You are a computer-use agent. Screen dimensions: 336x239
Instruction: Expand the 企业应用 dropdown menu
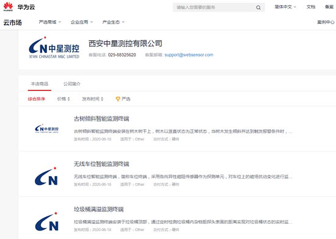point(82,22)
